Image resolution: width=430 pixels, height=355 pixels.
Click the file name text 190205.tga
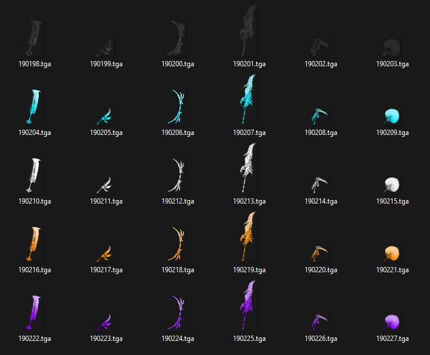pyautogui.click(x=106, y=133)
